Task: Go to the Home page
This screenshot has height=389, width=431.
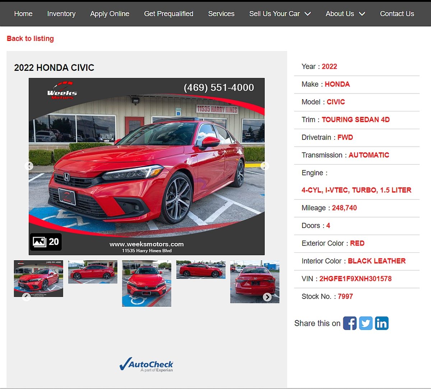Action: [x=23, y=14]
